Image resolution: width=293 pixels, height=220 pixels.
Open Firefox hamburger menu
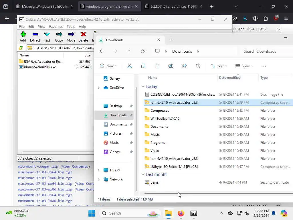tap(286, 18)
